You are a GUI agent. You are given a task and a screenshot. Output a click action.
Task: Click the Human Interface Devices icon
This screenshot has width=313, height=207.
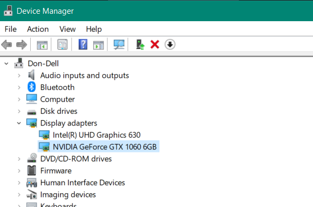[x=32, y=183]
